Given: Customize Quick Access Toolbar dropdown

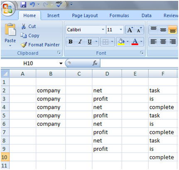Looking at the screenshot, I should point(71,5).
